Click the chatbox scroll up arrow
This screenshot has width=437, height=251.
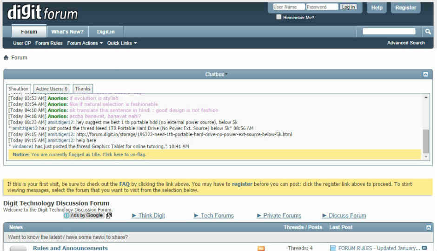point(426,98)
